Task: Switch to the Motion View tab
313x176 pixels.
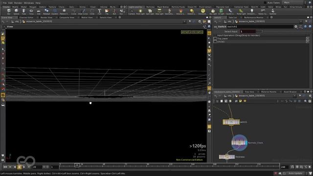Action: [87, 18]
